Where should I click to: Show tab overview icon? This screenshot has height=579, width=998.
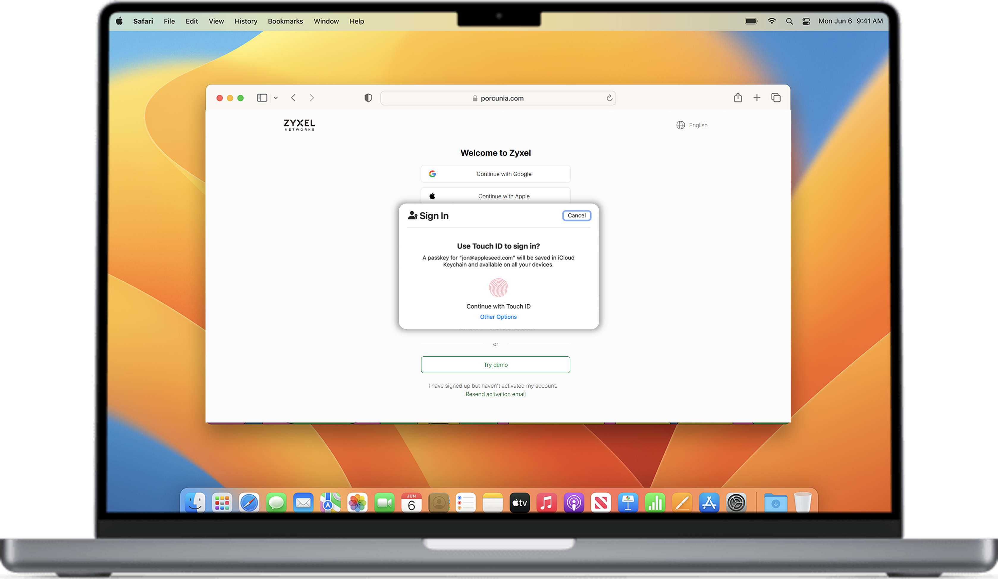pyautogui.click(x=776, y=98)
